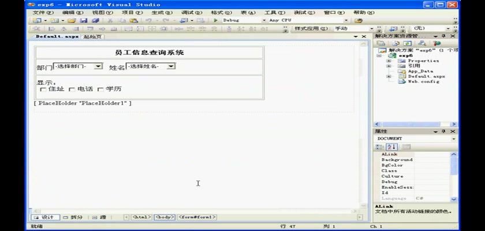This screenshot has height=231, width=485.
Task: Click the Save All toolbar icon
Action: 95,20
